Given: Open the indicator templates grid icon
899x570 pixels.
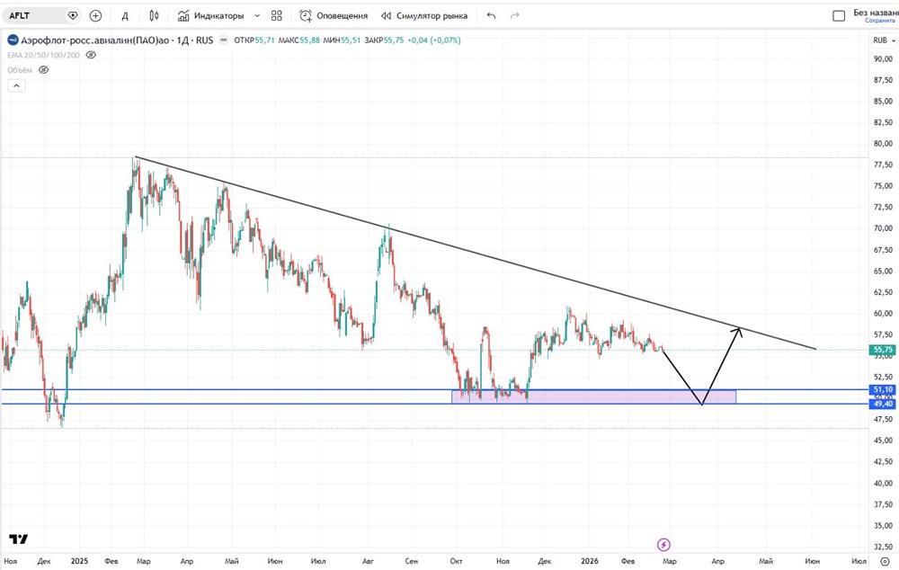Looking at the screenshot, I should pyautogui.click(x=276, y=15).
